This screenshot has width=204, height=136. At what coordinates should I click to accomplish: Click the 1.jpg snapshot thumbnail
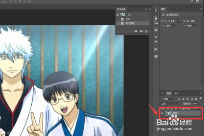[x=122, y=15]
